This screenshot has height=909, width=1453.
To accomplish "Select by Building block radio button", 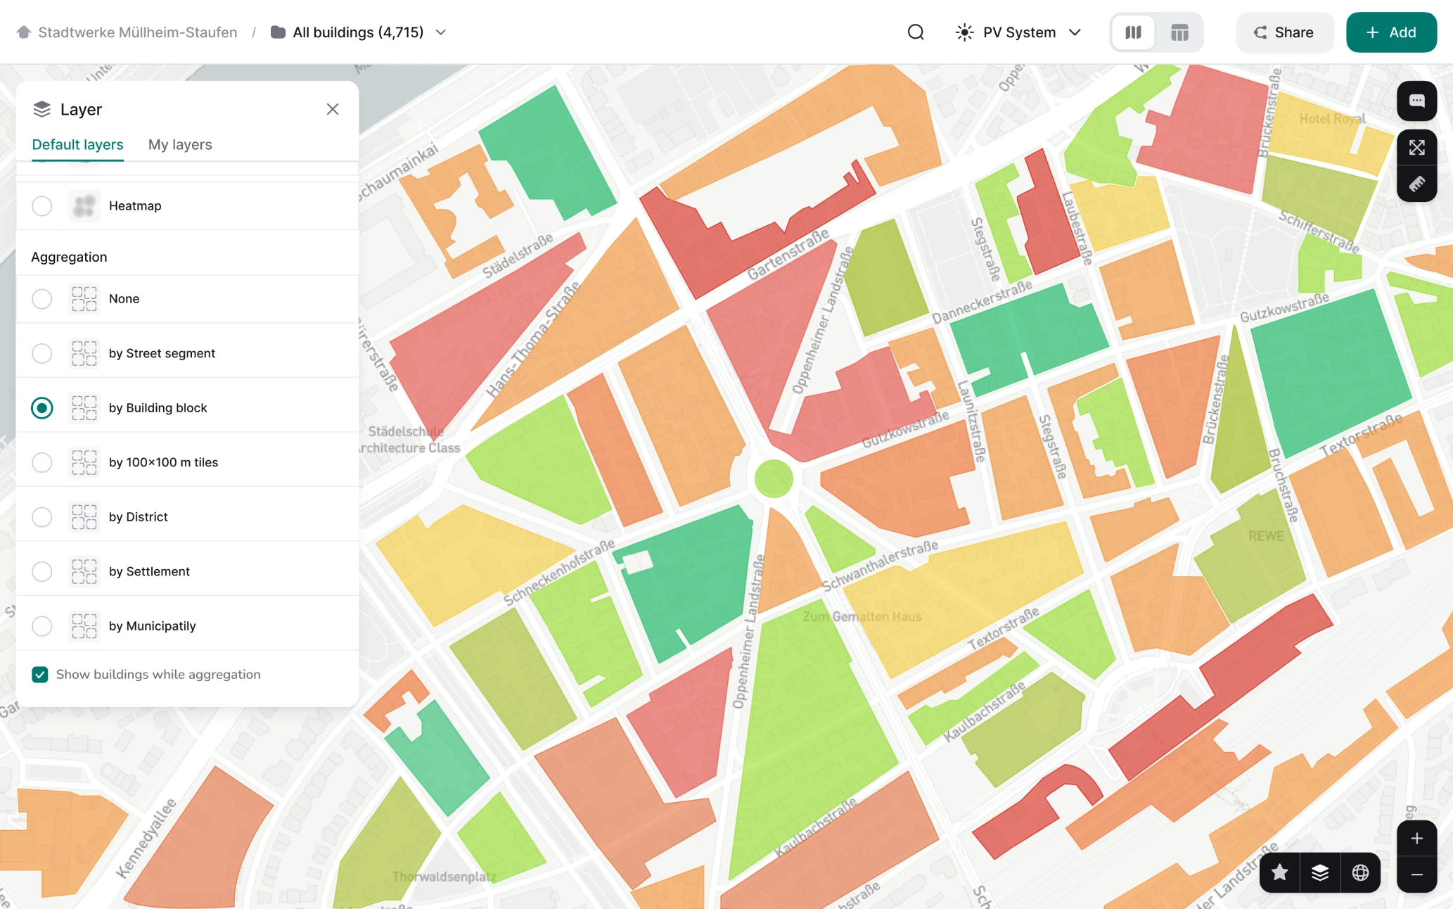I will click(x=42, y=408).
